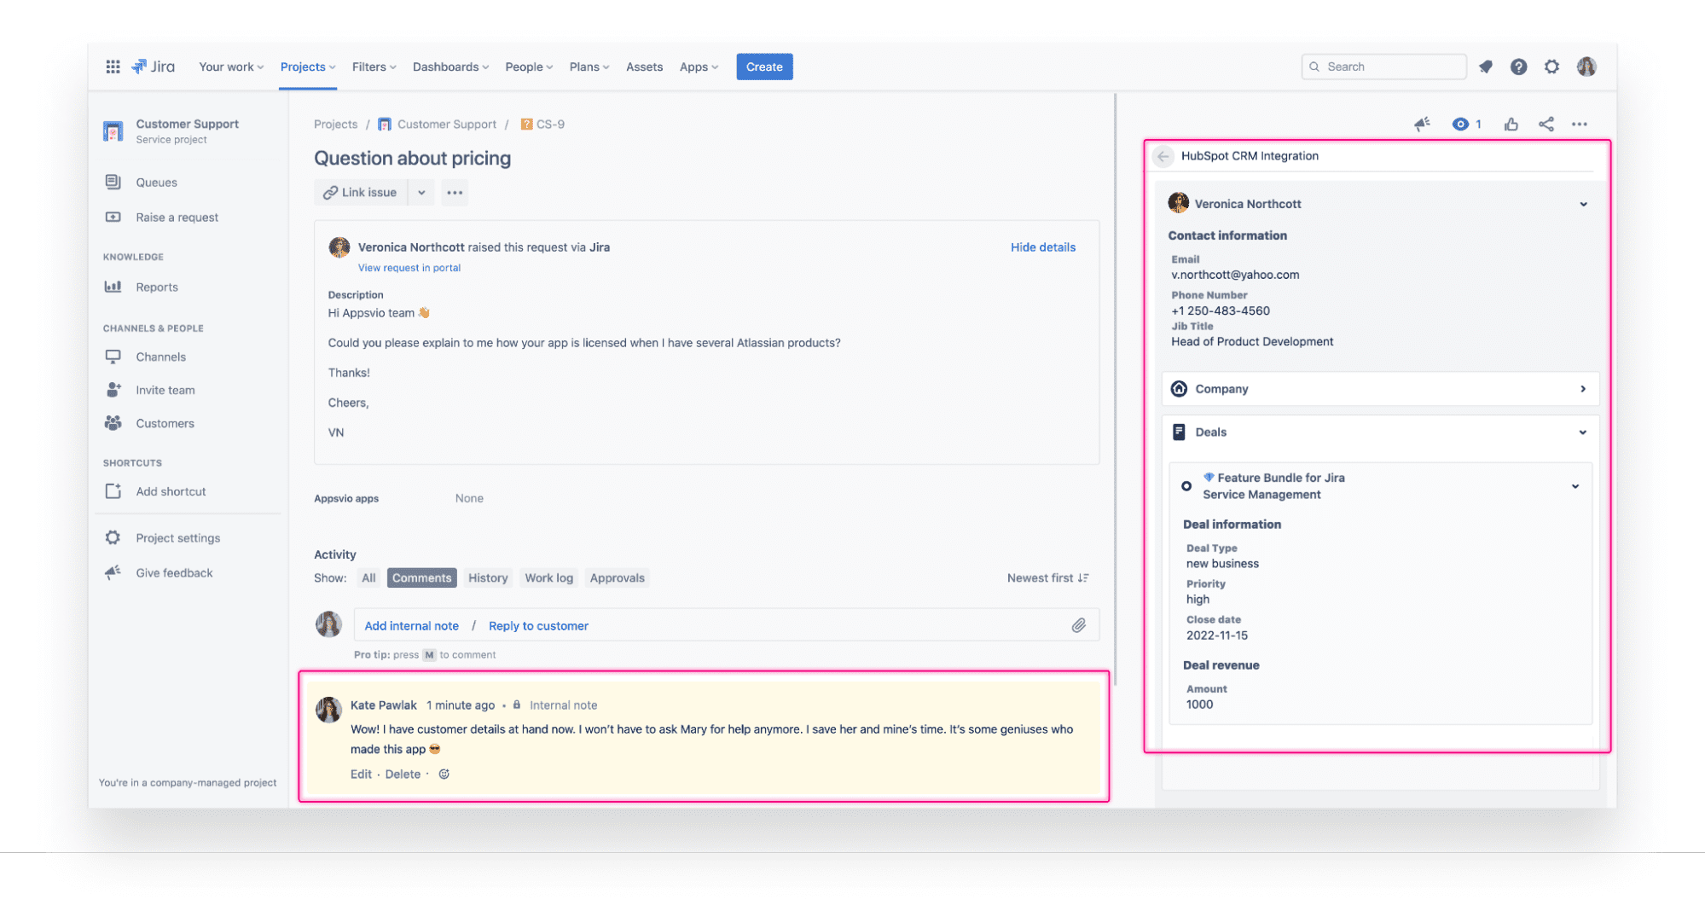Open Queues in the sidebar
Screen dimensions: 1705x905
(x=157, y=183)
